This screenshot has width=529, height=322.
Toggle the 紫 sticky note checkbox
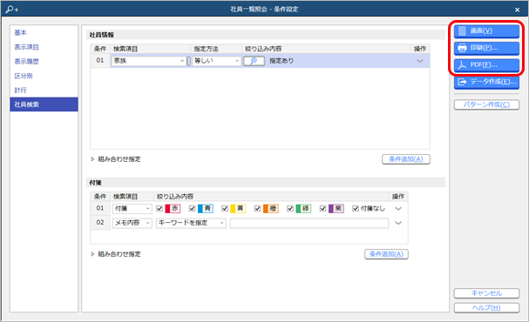tap(322, 209)
